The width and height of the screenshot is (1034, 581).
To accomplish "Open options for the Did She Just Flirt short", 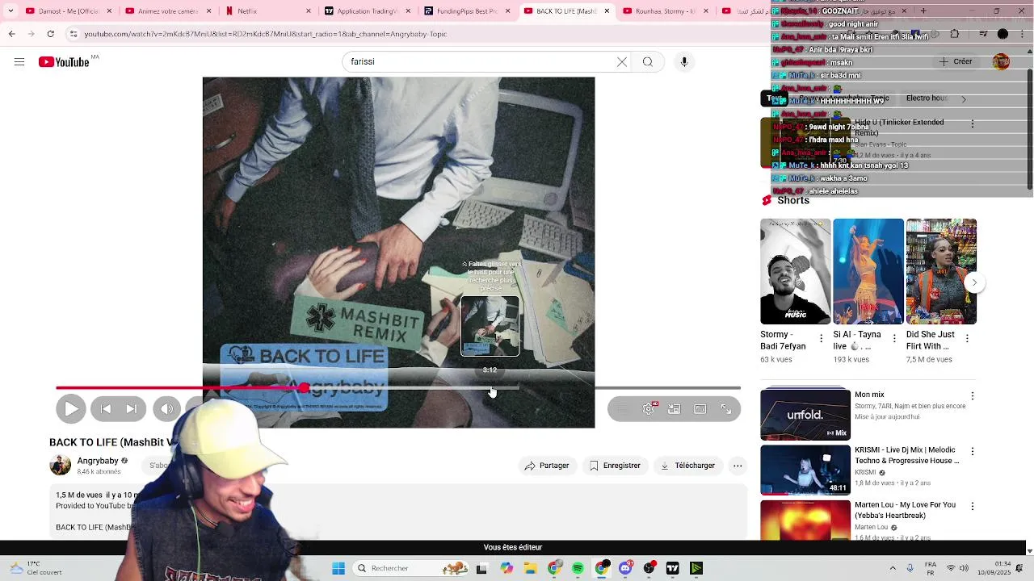I will click(967, 339).
